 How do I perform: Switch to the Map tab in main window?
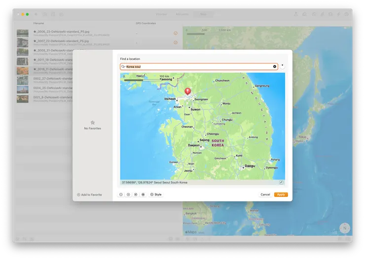(203, 14)
